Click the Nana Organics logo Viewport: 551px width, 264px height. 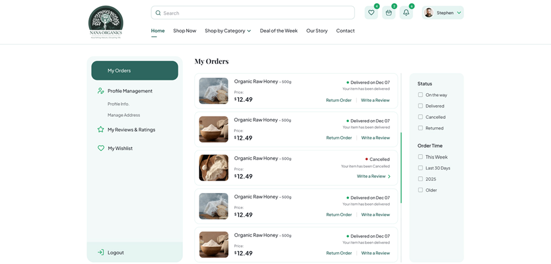click(x=106, y=23)
